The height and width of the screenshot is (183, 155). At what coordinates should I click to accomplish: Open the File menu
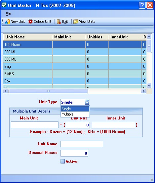(8, 14)
